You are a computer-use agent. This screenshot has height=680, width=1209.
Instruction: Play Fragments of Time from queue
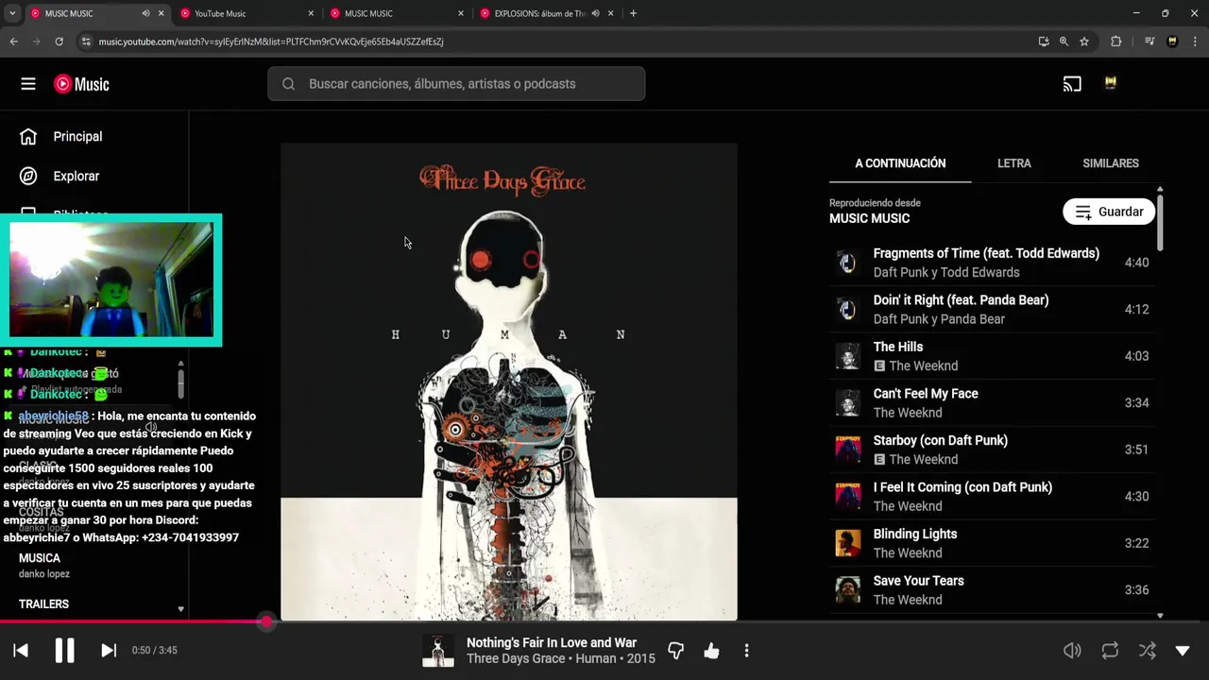(x=992, y=263)
